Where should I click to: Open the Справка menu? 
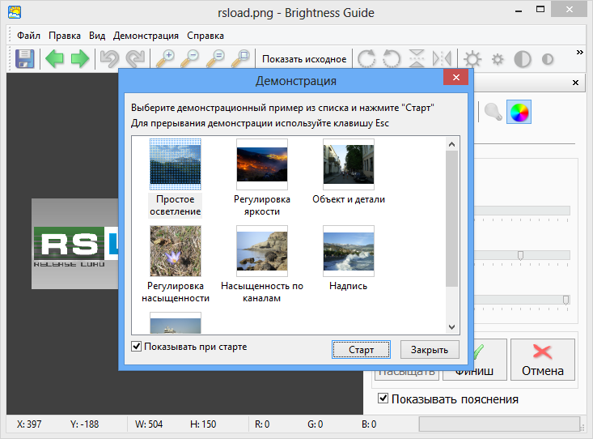(x=205, y=36)
